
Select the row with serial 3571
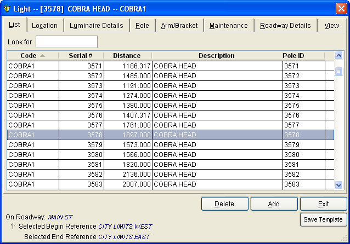click(x=171, y=66)
